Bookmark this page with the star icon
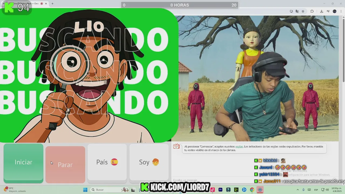This screenshot has height=194, width=345. pos(303,11)
